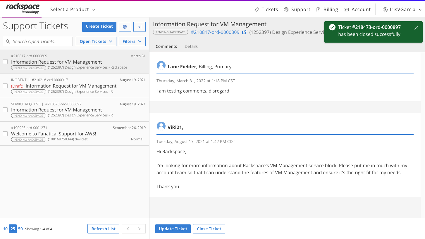This screenshot has width=425, height=239.
Task: Check the Draft incident ticket checkbox
Action: point(5,86)
